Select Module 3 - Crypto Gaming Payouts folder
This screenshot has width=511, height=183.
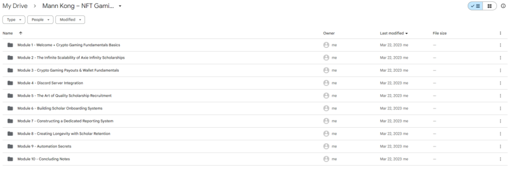(255, 70)
